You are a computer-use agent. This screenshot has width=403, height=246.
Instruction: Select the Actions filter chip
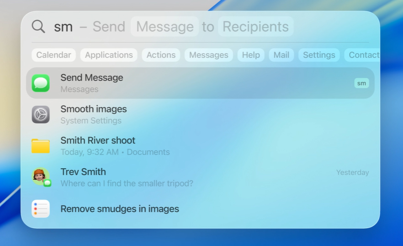point(161,55)
